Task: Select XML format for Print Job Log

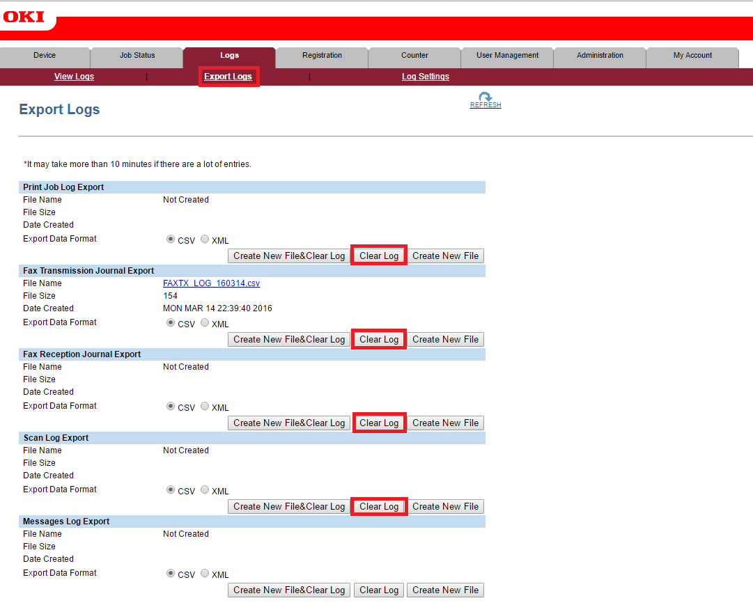Action: (x=205, y=239)
